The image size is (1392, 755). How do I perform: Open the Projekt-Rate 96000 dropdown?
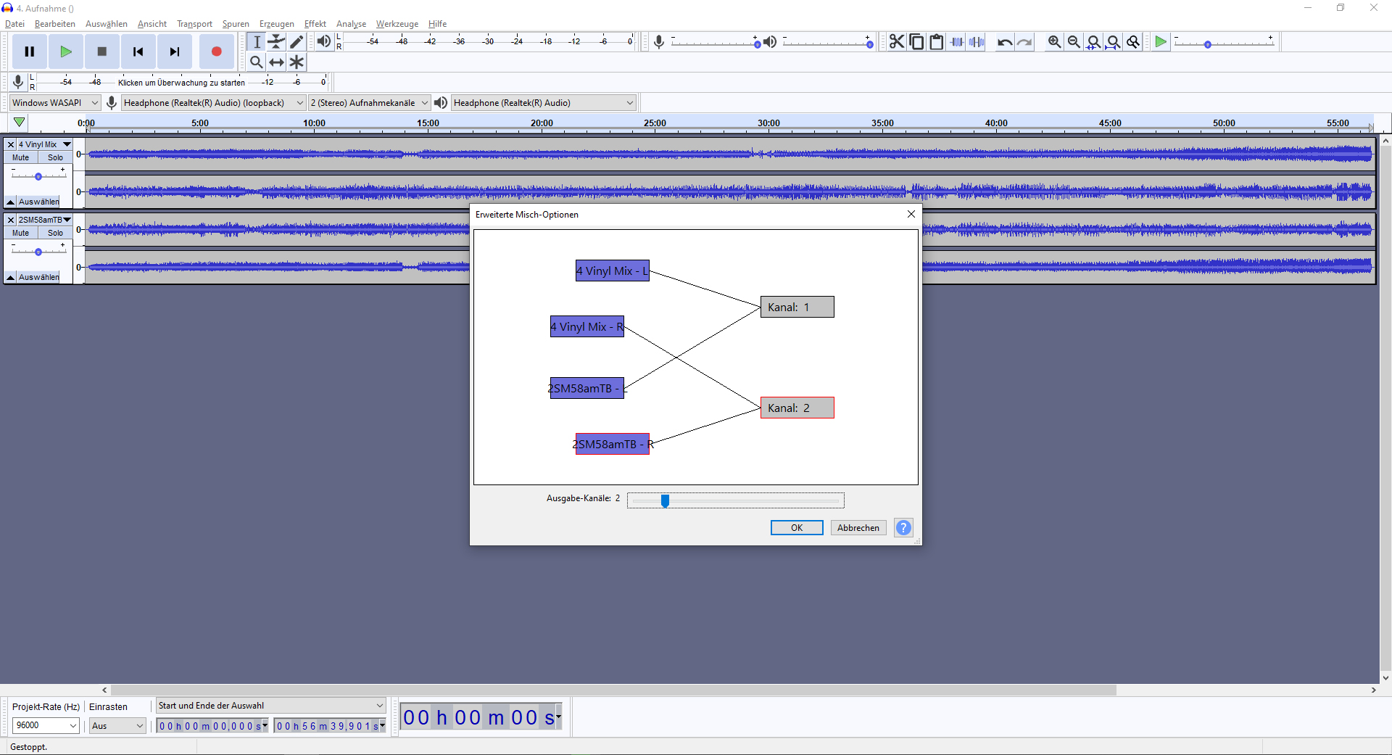click(x=46, y=725)
